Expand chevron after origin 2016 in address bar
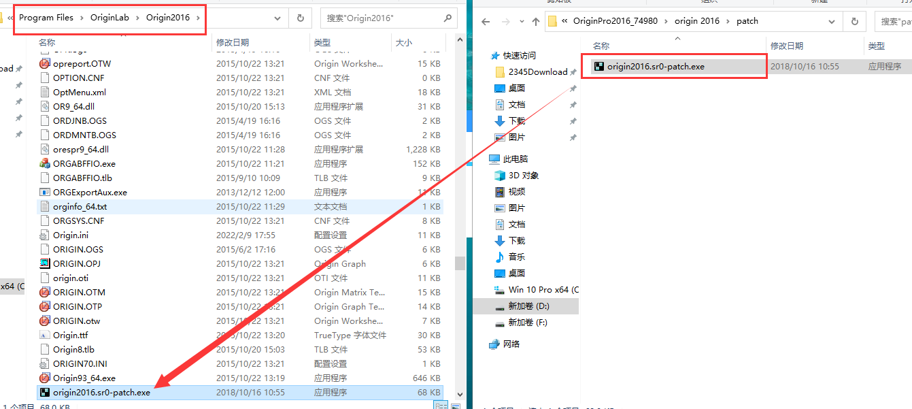This screenshot has width=912, height=409. (728, 21)
